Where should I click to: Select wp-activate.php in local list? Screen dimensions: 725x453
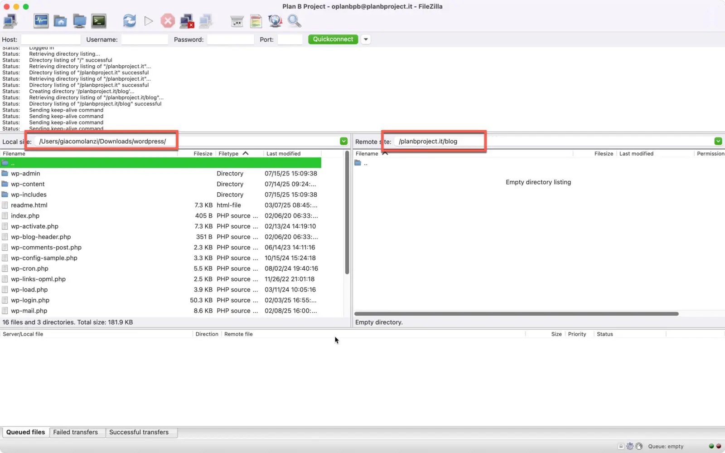click(161, 226)
